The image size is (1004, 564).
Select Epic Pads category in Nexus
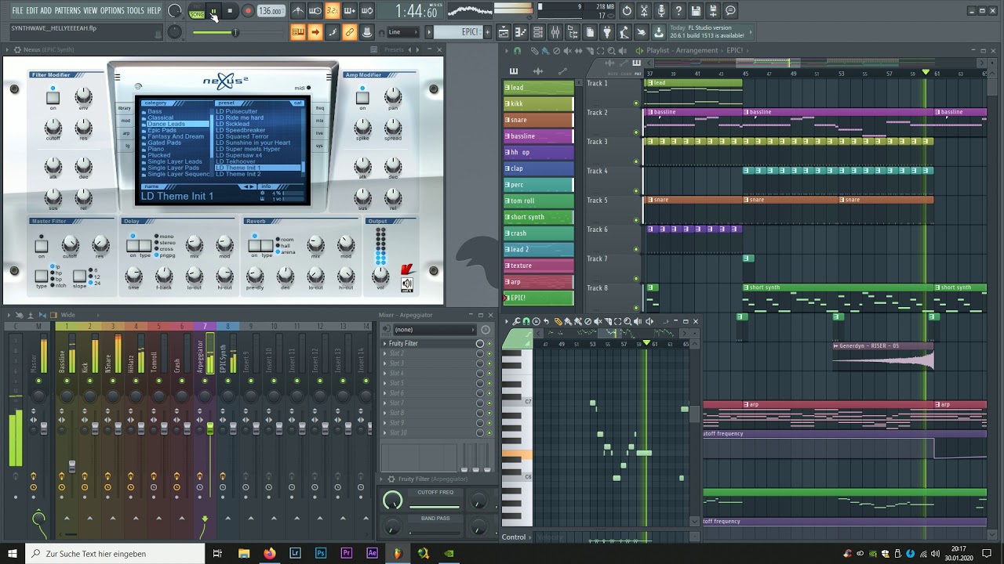[162, 130]
